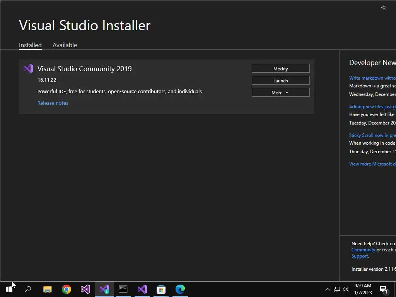Open the volume control tray icon
The image size is (396, 297).
346,289
